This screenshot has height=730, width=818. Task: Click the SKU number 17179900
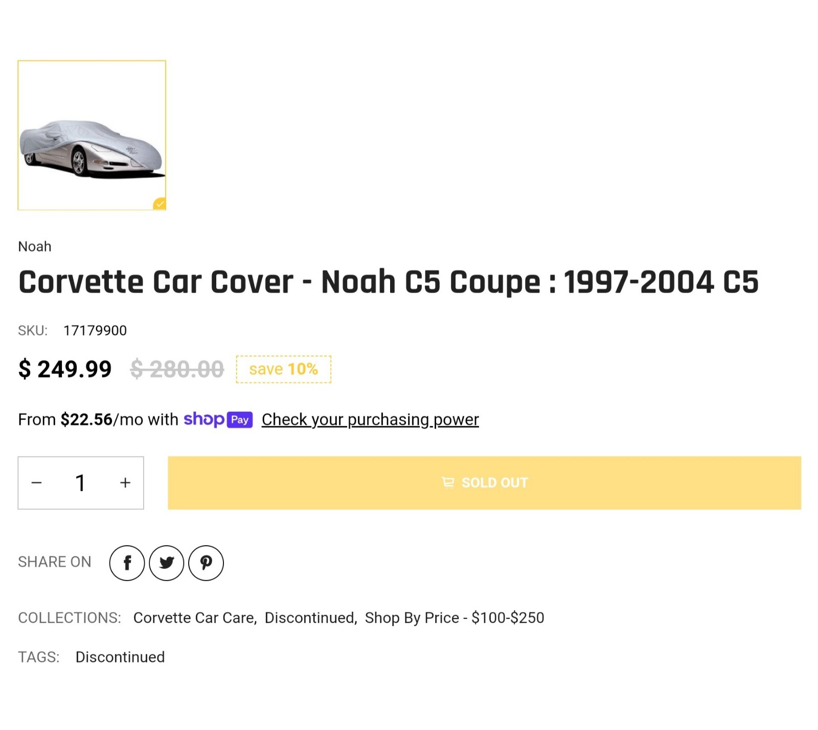[x=95, y=330]
